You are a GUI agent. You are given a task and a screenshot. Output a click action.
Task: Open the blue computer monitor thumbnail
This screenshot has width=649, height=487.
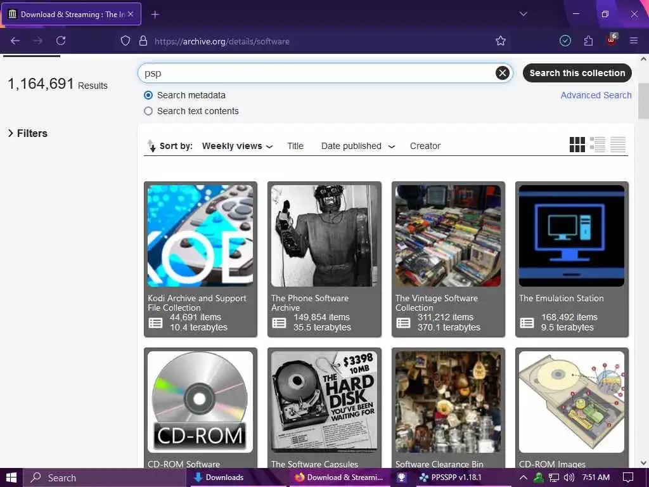click(572, 236)
